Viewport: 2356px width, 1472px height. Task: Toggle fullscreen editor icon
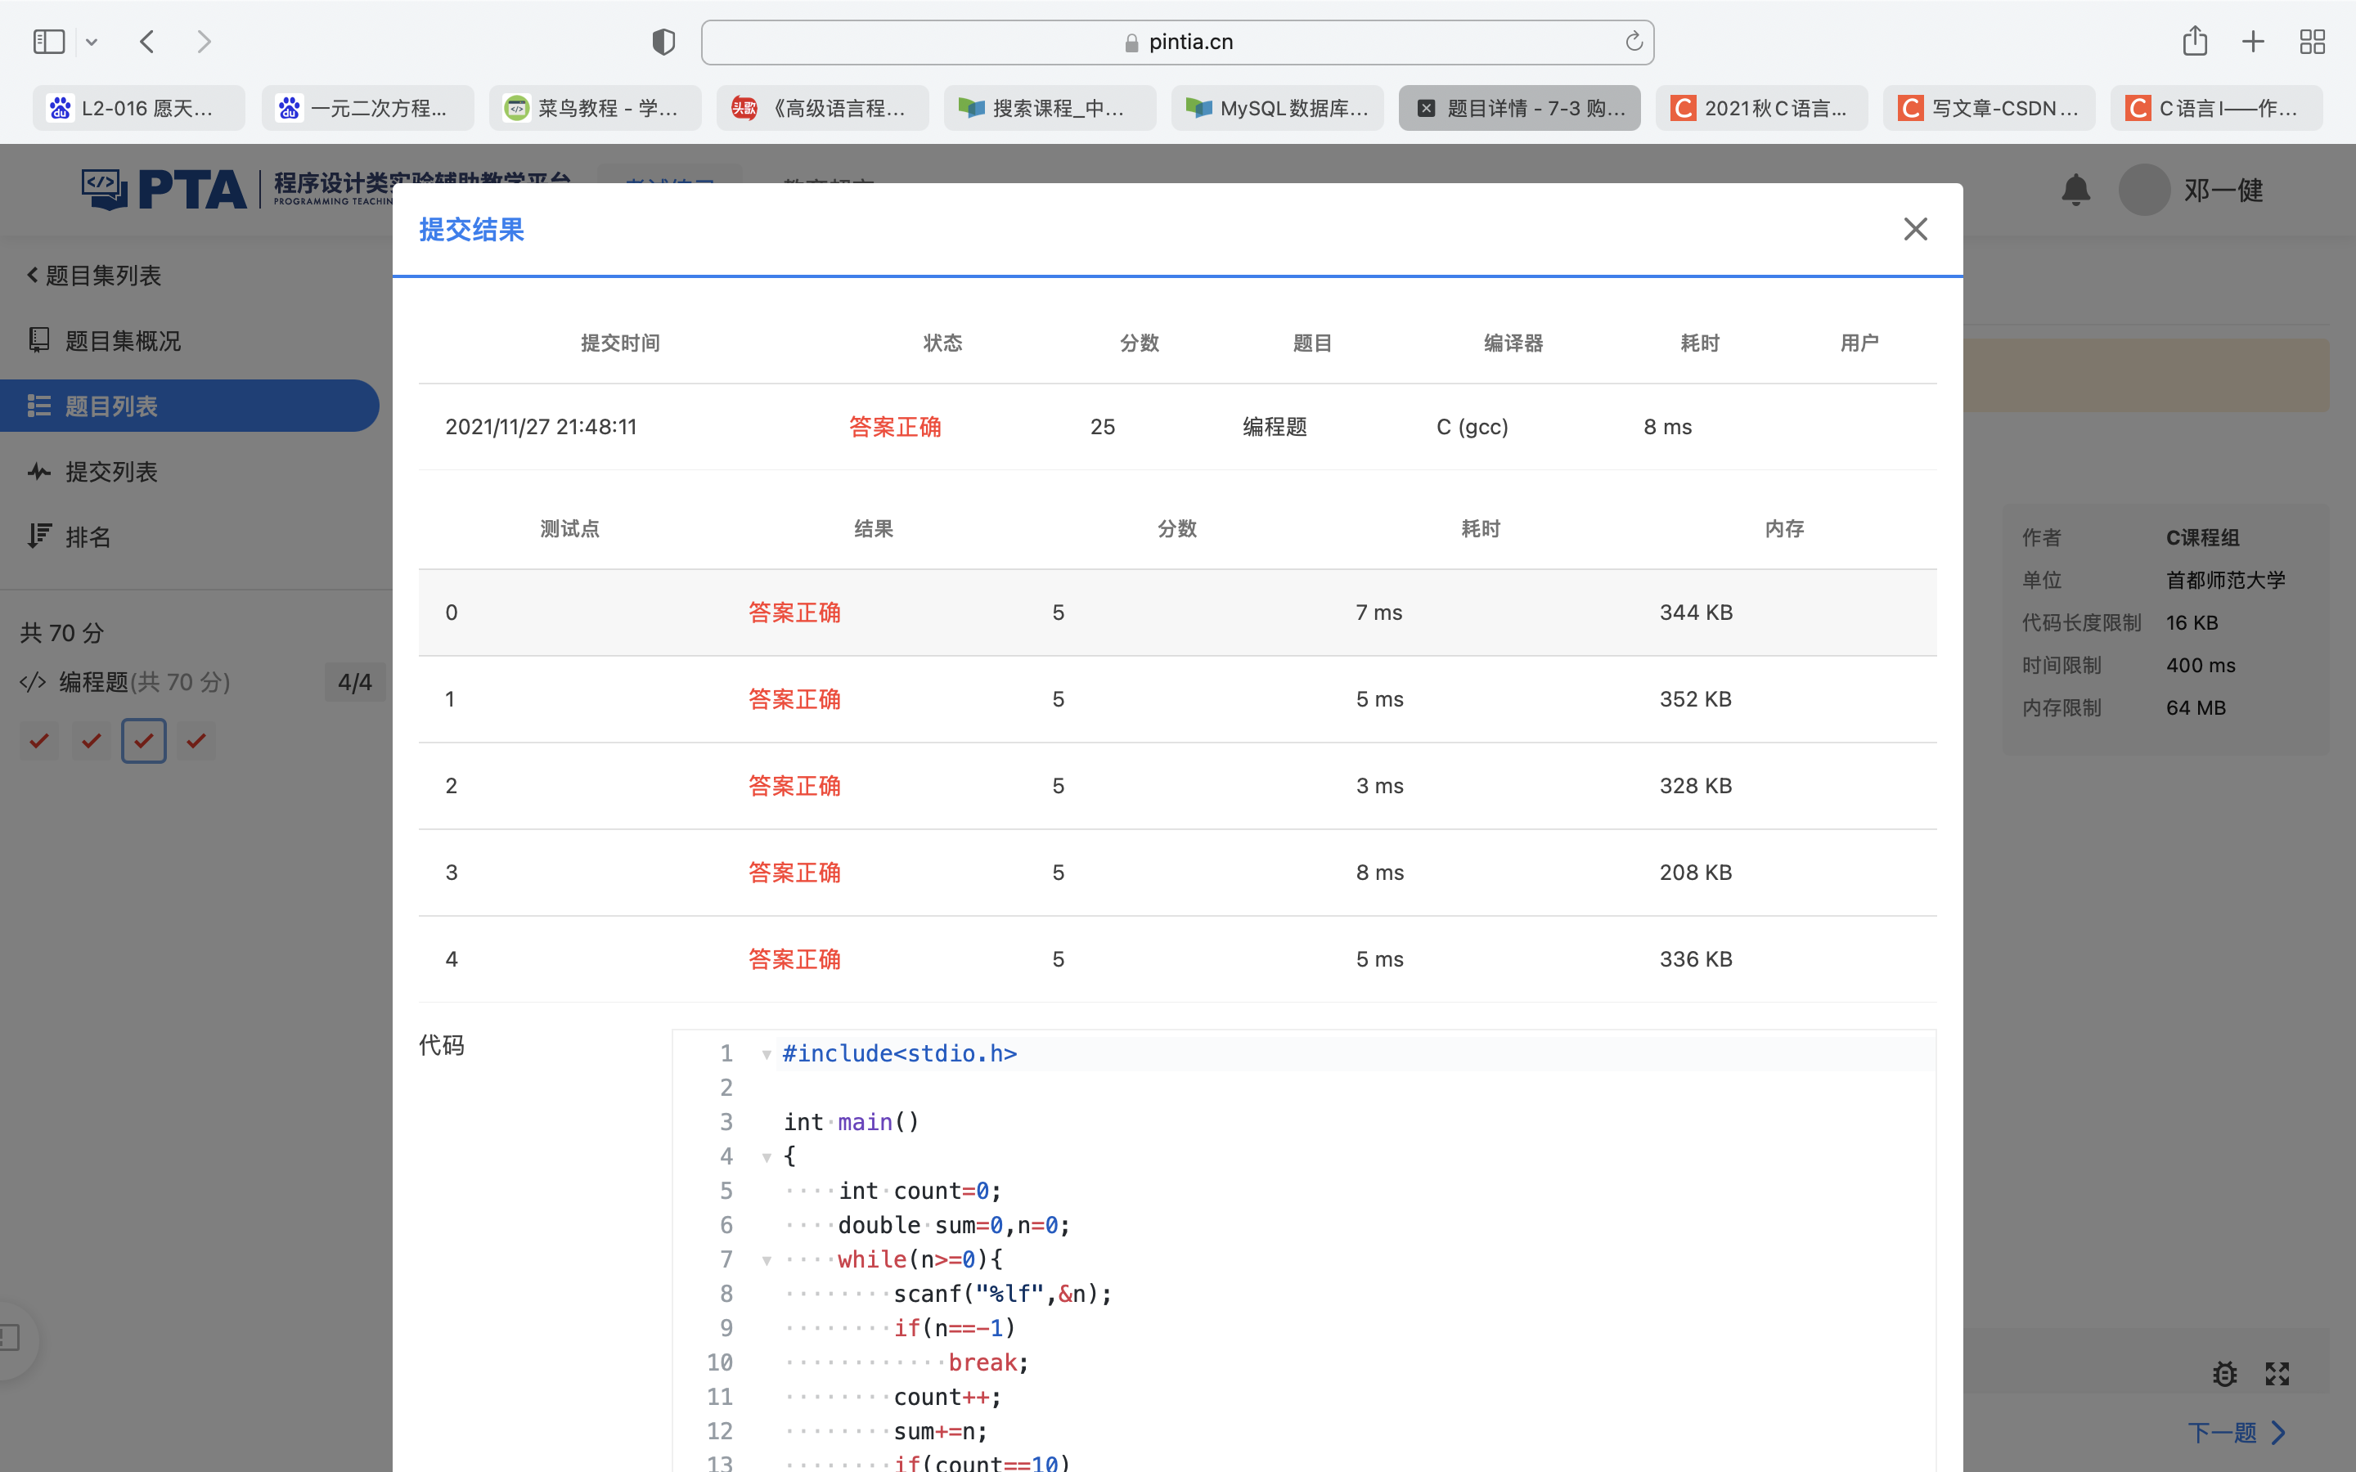click(x=2276, y=1374)
